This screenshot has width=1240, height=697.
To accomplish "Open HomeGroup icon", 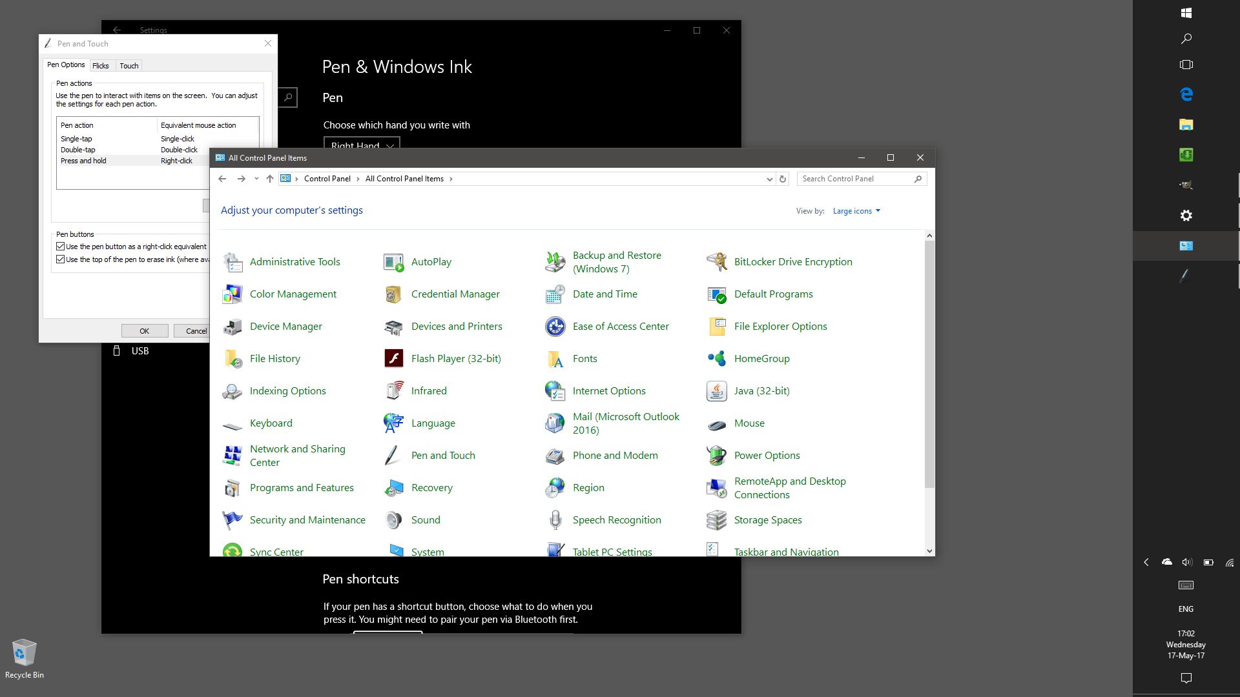I will pyautogui.click(x=717, y=359).
